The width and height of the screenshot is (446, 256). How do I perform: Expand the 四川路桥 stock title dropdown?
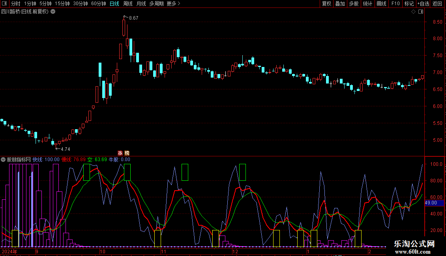(x=53, y=12)
